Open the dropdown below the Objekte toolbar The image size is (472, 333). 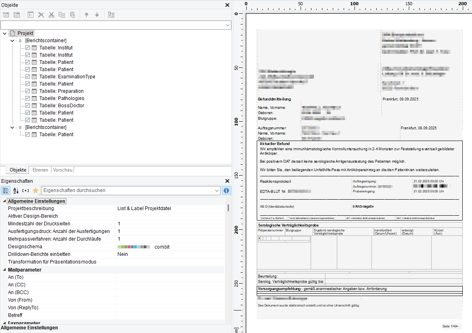tap(228, 25)
